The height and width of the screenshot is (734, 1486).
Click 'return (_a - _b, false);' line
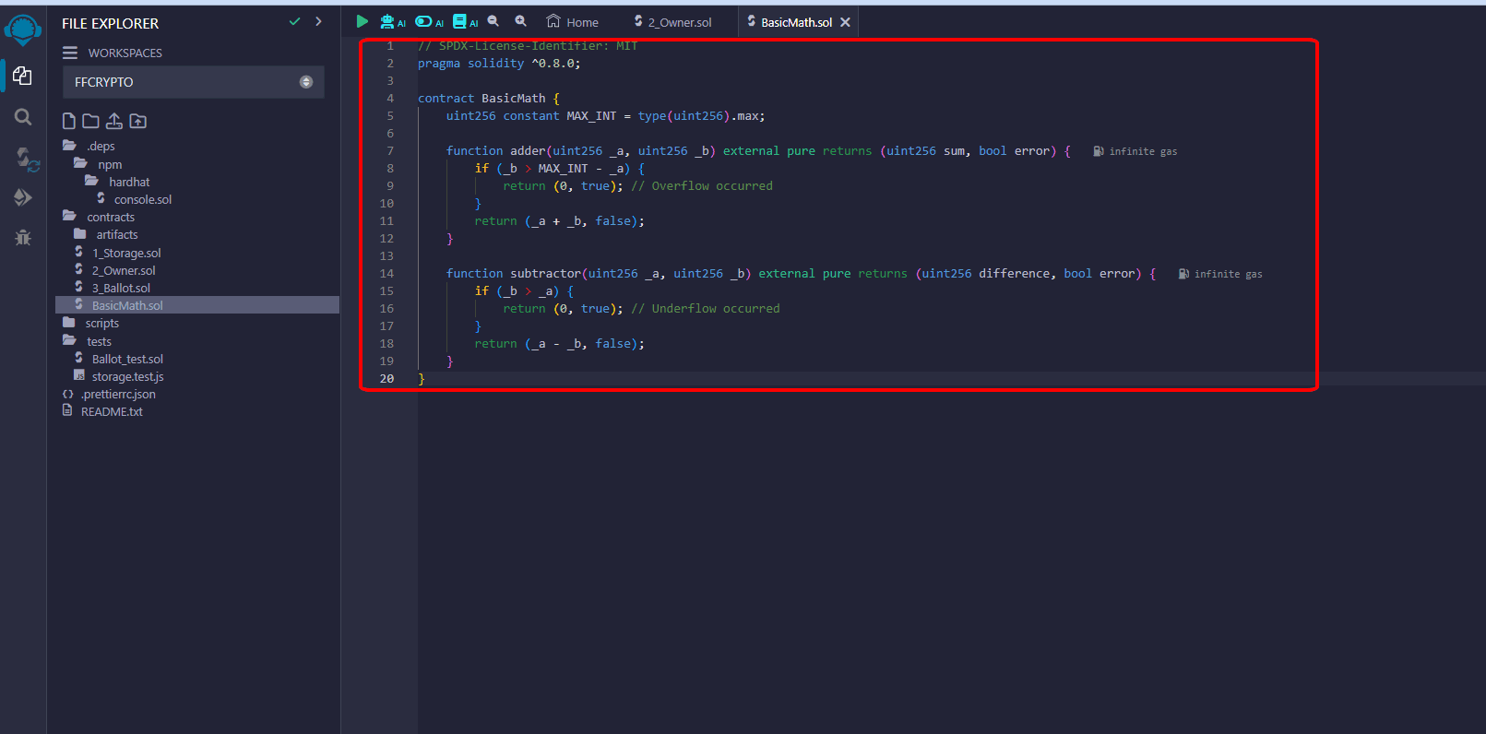point(560,344)
